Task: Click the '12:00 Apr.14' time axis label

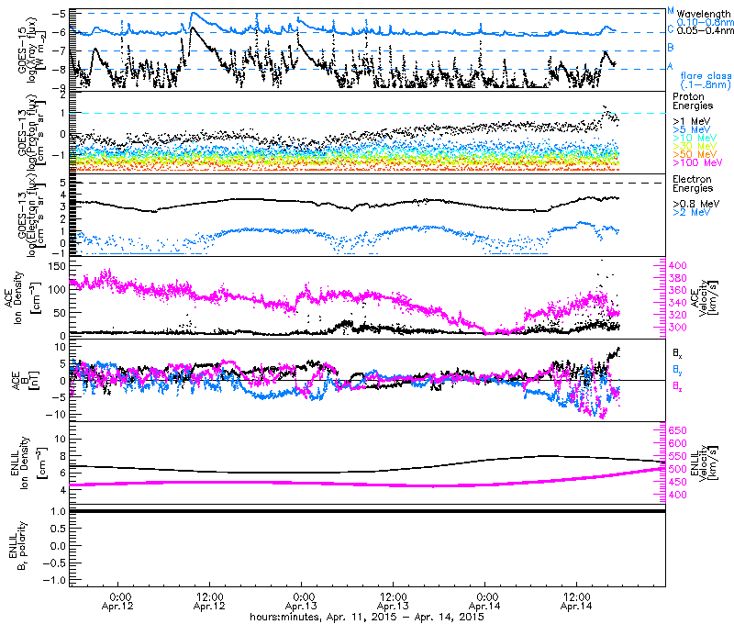Action: click(576, 602)
